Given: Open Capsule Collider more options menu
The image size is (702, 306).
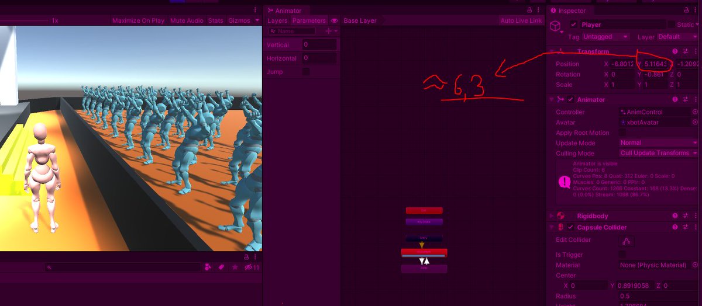Looking at the screenshot, I should pyautogui.click(x=696, y=227).
